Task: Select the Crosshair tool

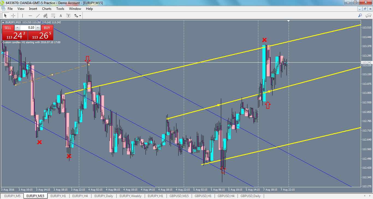Action: pyautogui.click(x=13, y=16)
